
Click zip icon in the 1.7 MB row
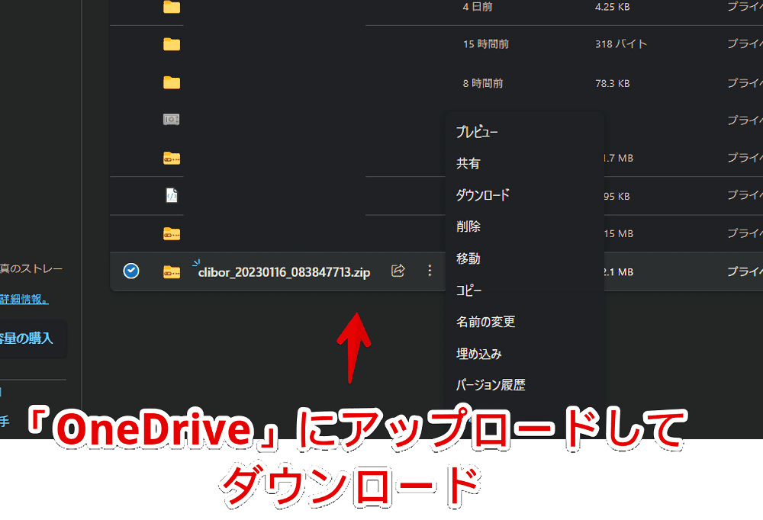coord(171,158)
